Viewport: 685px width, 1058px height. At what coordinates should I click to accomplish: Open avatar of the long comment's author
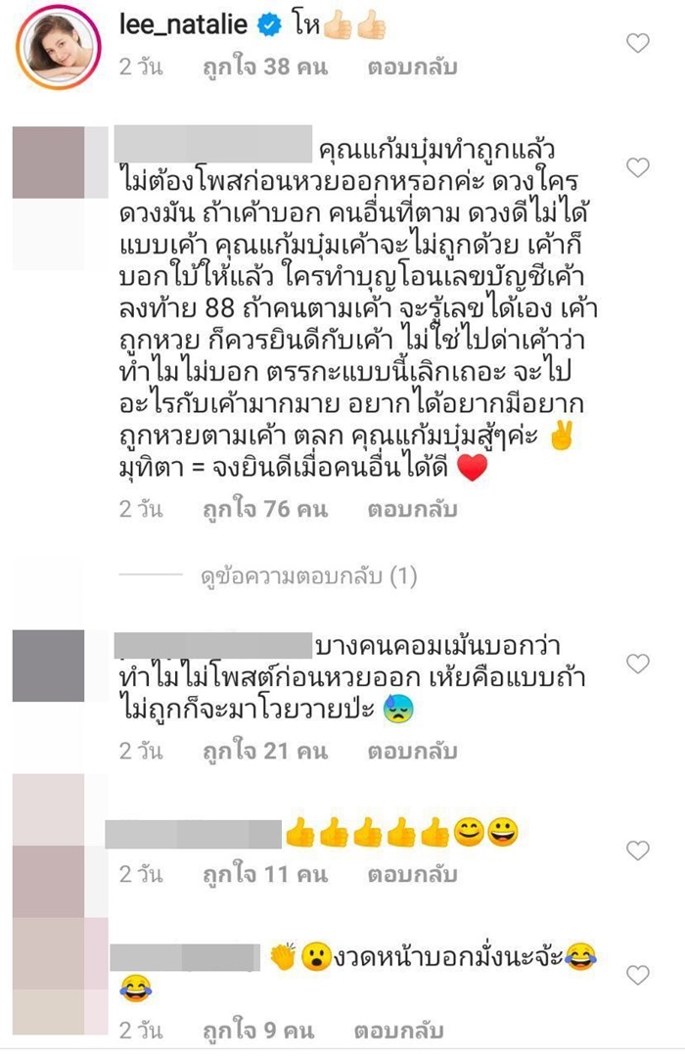49,161
